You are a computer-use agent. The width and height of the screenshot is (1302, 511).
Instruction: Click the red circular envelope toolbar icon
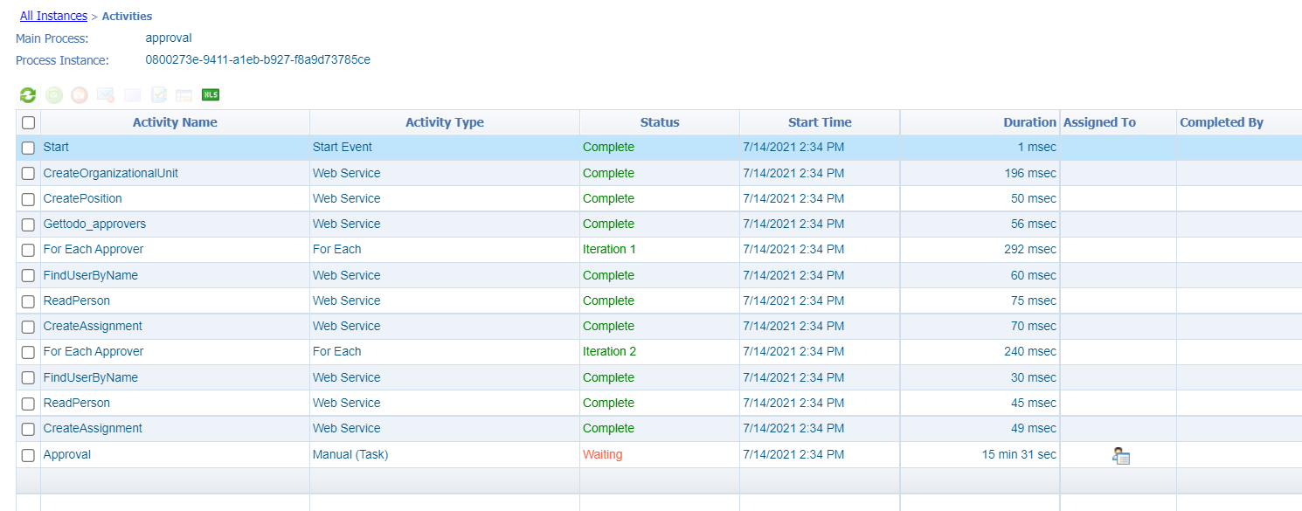pyautogui.click(x=80, y=95)
